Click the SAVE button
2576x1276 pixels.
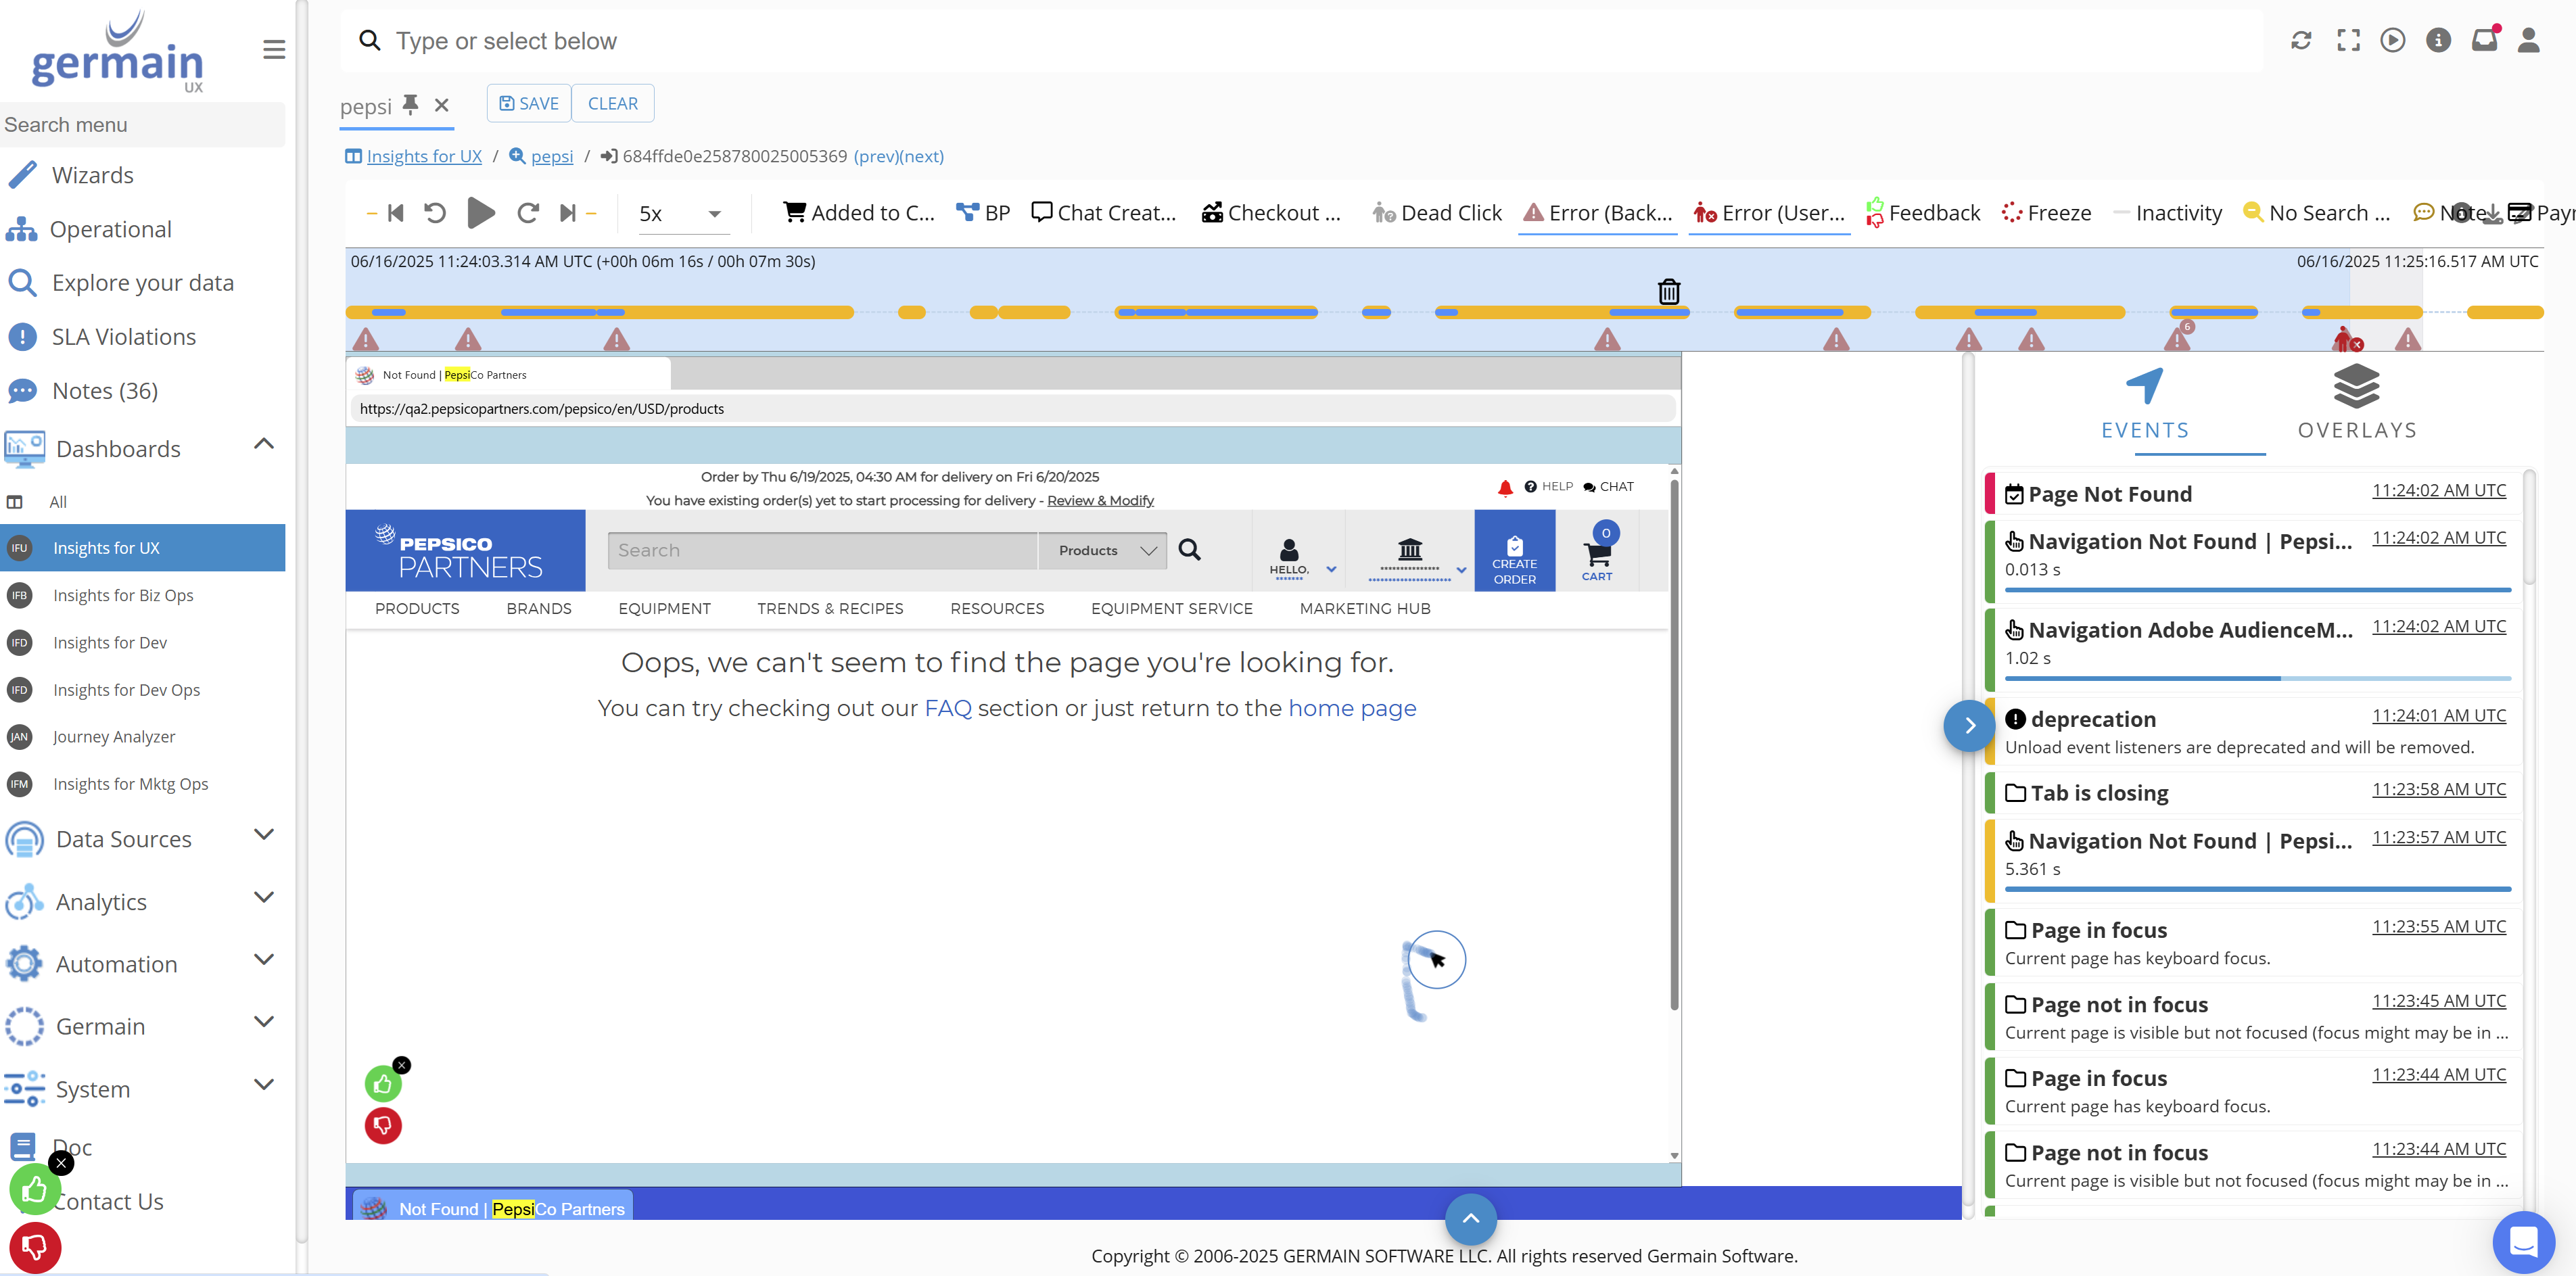click(x=529, y=104)
